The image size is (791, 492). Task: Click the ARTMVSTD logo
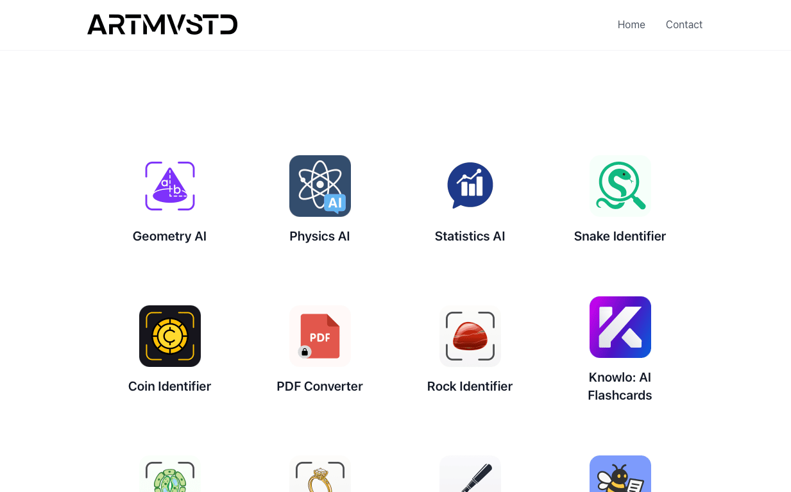point(162,24)
